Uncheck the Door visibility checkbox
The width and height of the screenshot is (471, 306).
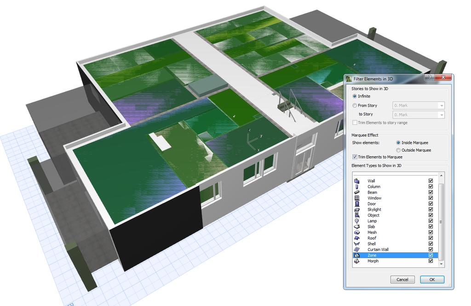click(x=431, y=204)
